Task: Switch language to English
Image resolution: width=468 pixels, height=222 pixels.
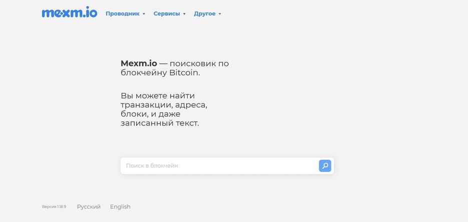Action: point(120,207)
